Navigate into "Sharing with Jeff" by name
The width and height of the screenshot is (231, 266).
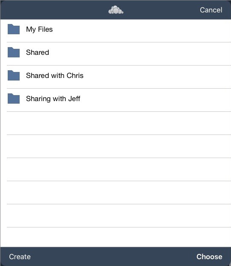pos(53,99)
